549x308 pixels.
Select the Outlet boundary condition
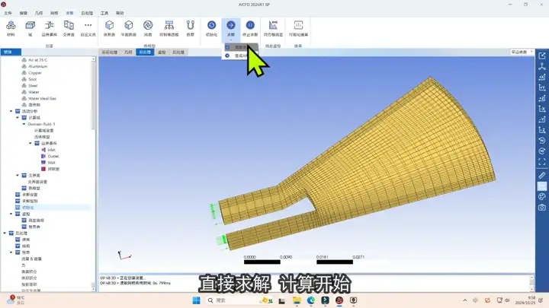click(x=53, y=156)
